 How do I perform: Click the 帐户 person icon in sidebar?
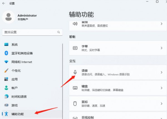pos(6,88)
